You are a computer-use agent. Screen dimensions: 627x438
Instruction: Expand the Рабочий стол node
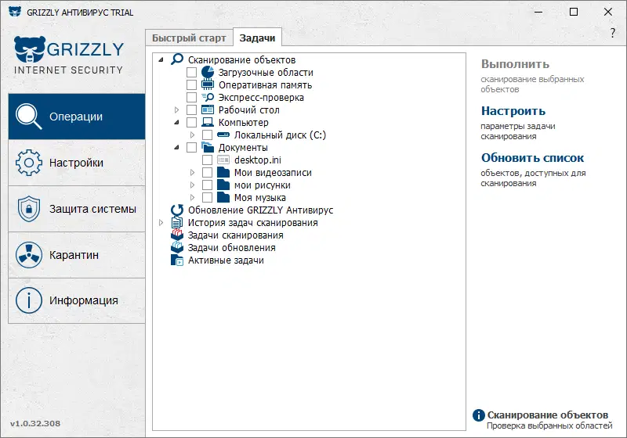click(x=177, y=109)
